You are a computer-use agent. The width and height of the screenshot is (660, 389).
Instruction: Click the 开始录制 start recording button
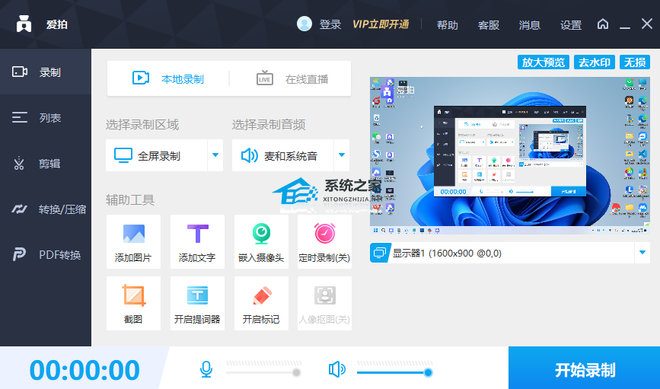(584, 368)
